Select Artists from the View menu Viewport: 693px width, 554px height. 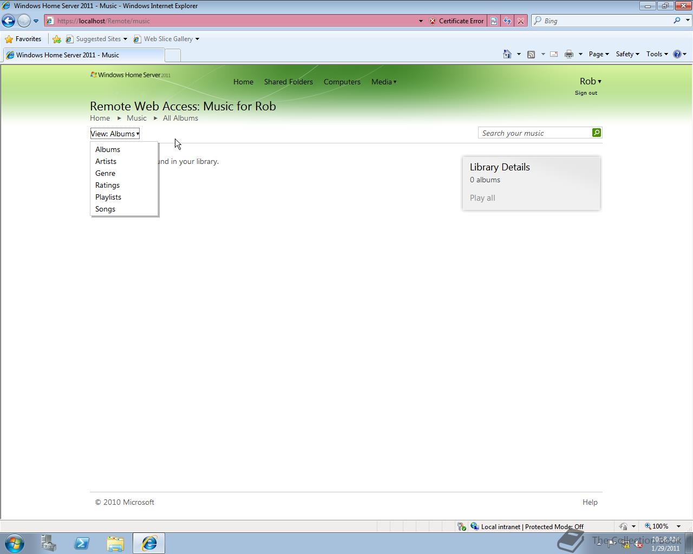pos(106,162)
